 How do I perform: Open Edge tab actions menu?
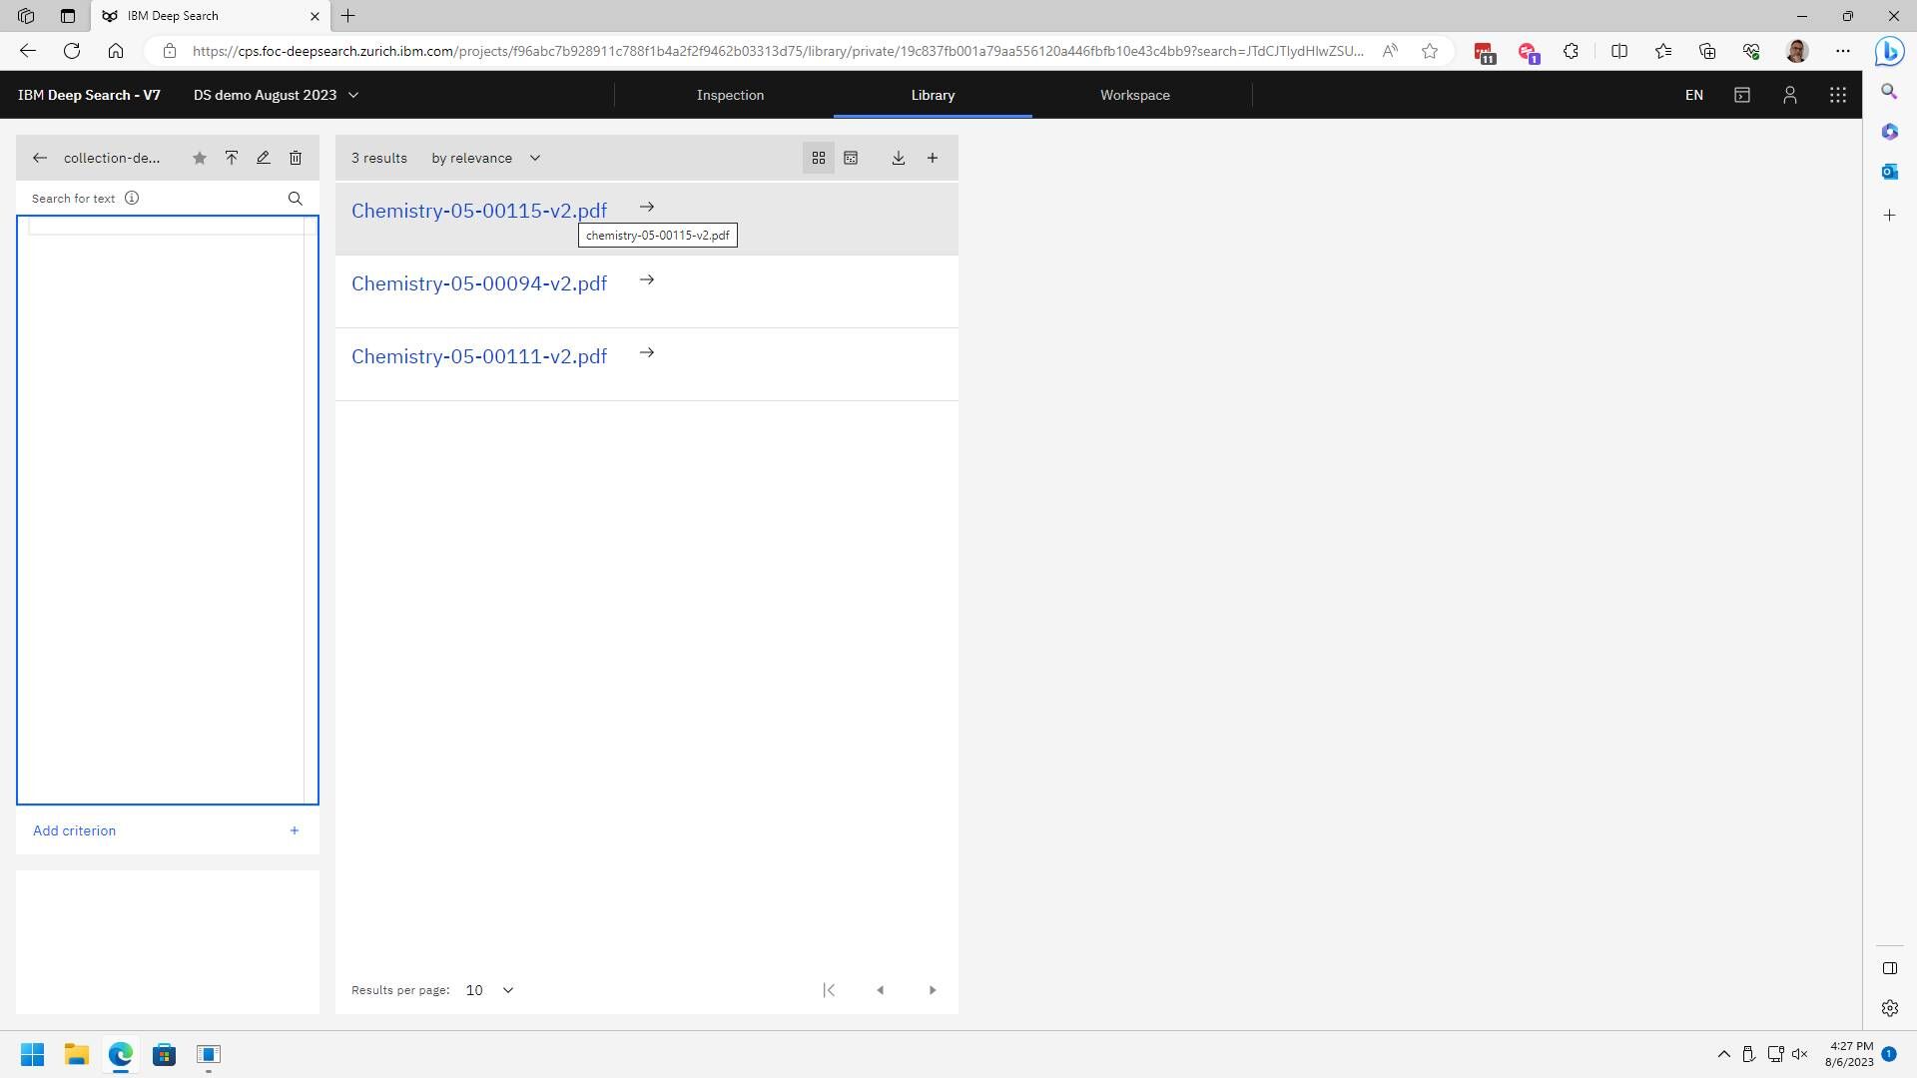click(x=68, y=16)
